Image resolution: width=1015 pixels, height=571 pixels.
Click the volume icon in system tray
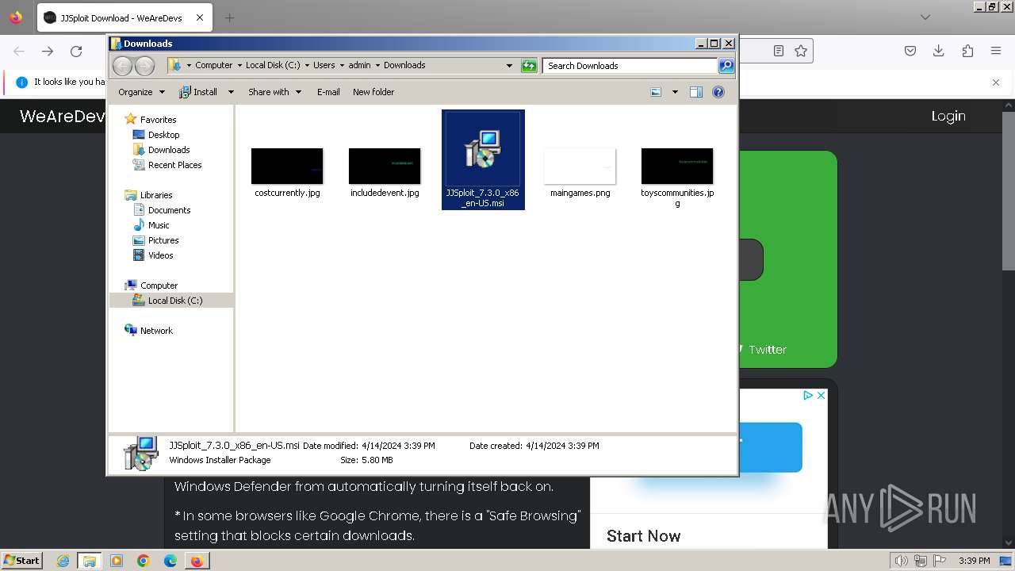[901, 561]
